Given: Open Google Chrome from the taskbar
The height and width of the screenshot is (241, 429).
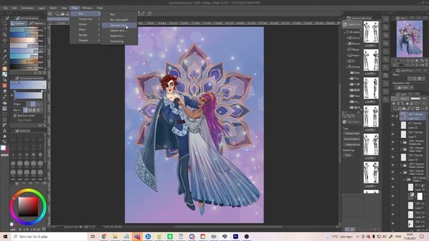Looking at the screenshot, I should click(x=104, y=236).
